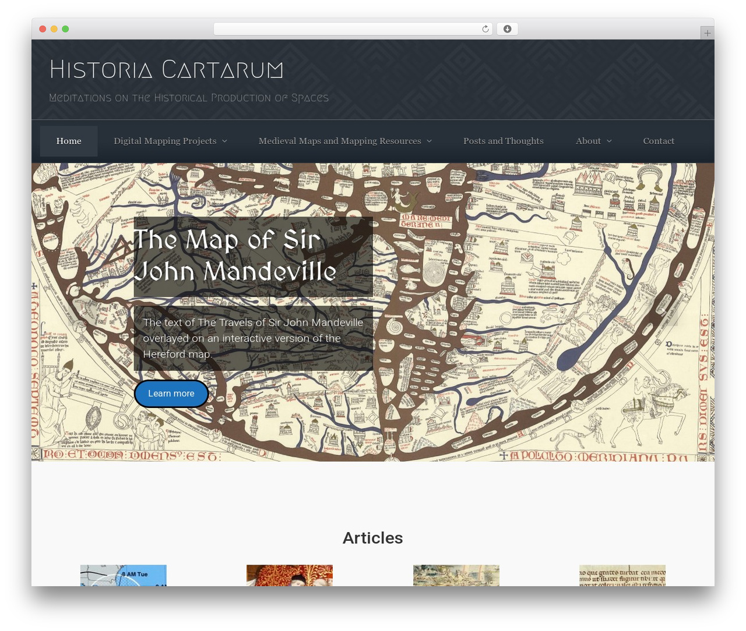Minimize the window with the yellow button
Image resolution: width=746 pixels, height=631 pixels.
54,29
